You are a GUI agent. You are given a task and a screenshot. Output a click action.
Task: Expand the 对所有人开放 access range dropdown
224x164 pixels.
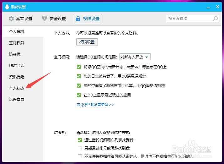click(x=135, y=57)
